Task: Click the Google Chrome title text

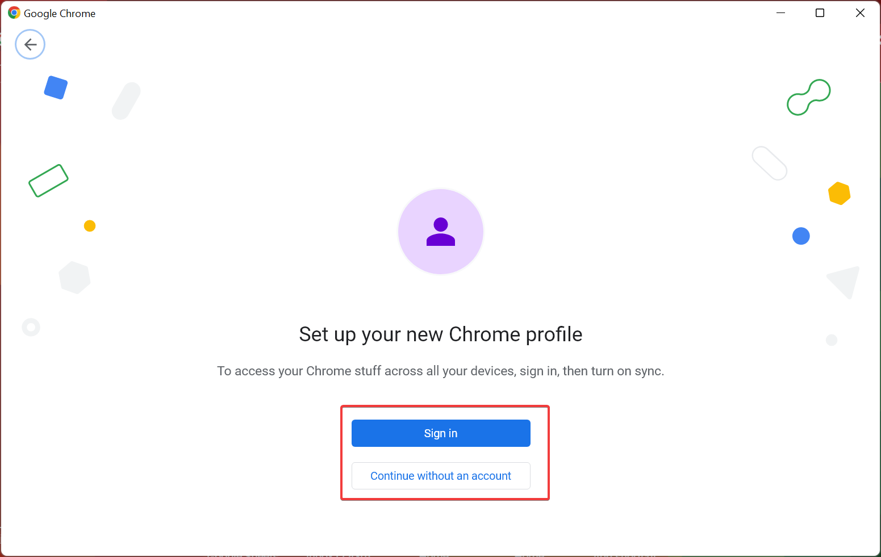Action: click(60, 13)
